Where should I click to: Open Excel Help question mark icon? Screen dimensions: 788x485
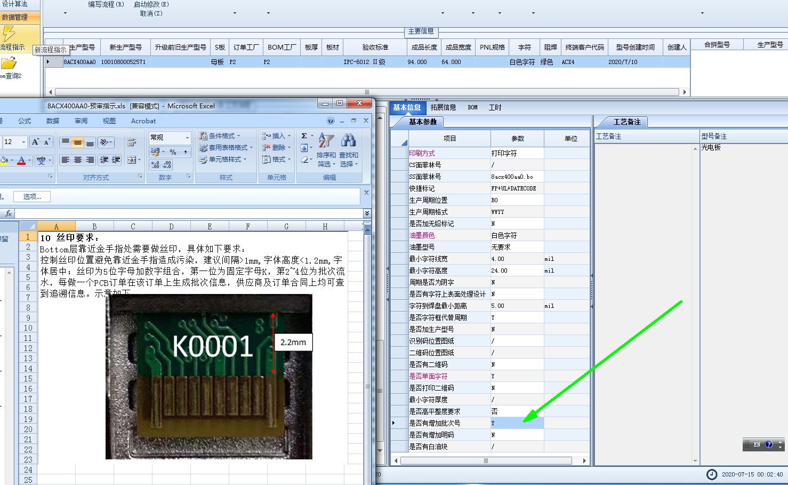coord(331,121)
